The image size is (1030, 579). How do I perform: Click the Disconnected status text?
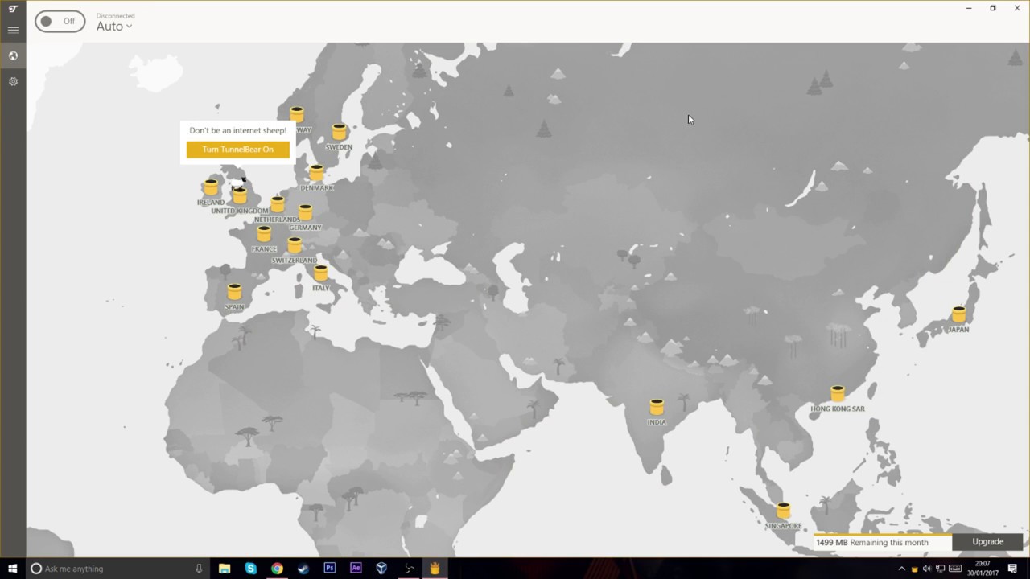pos(116,16)
